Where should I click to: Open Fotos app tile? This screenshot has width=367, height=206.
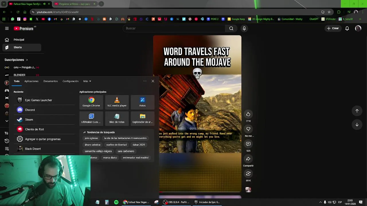tap(142, 102)
